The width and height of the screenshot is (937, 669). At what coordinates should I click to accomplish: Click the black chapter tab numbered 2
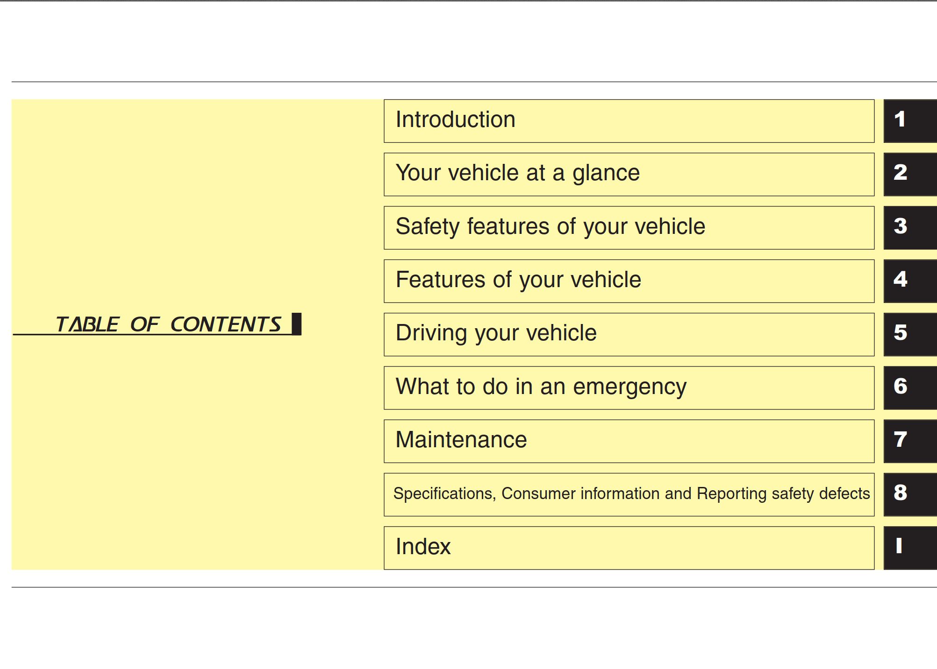909,174
